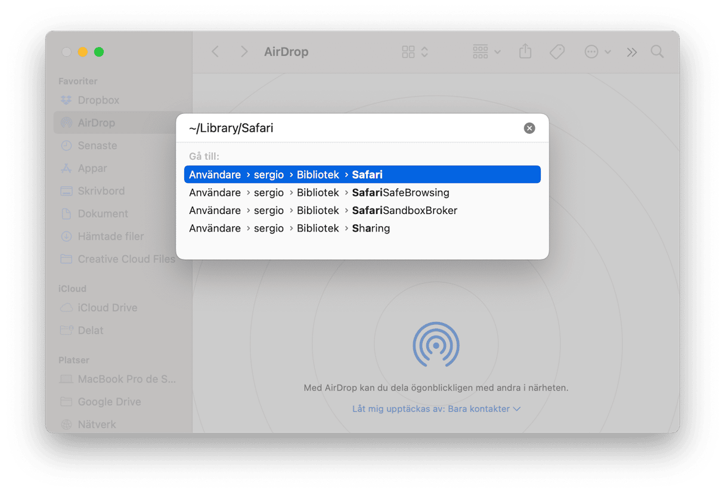Viewport: 725px width, 493px height.
Task: Open Creative Cloud Files in the sidebar
Action: (x=118, y=259)
